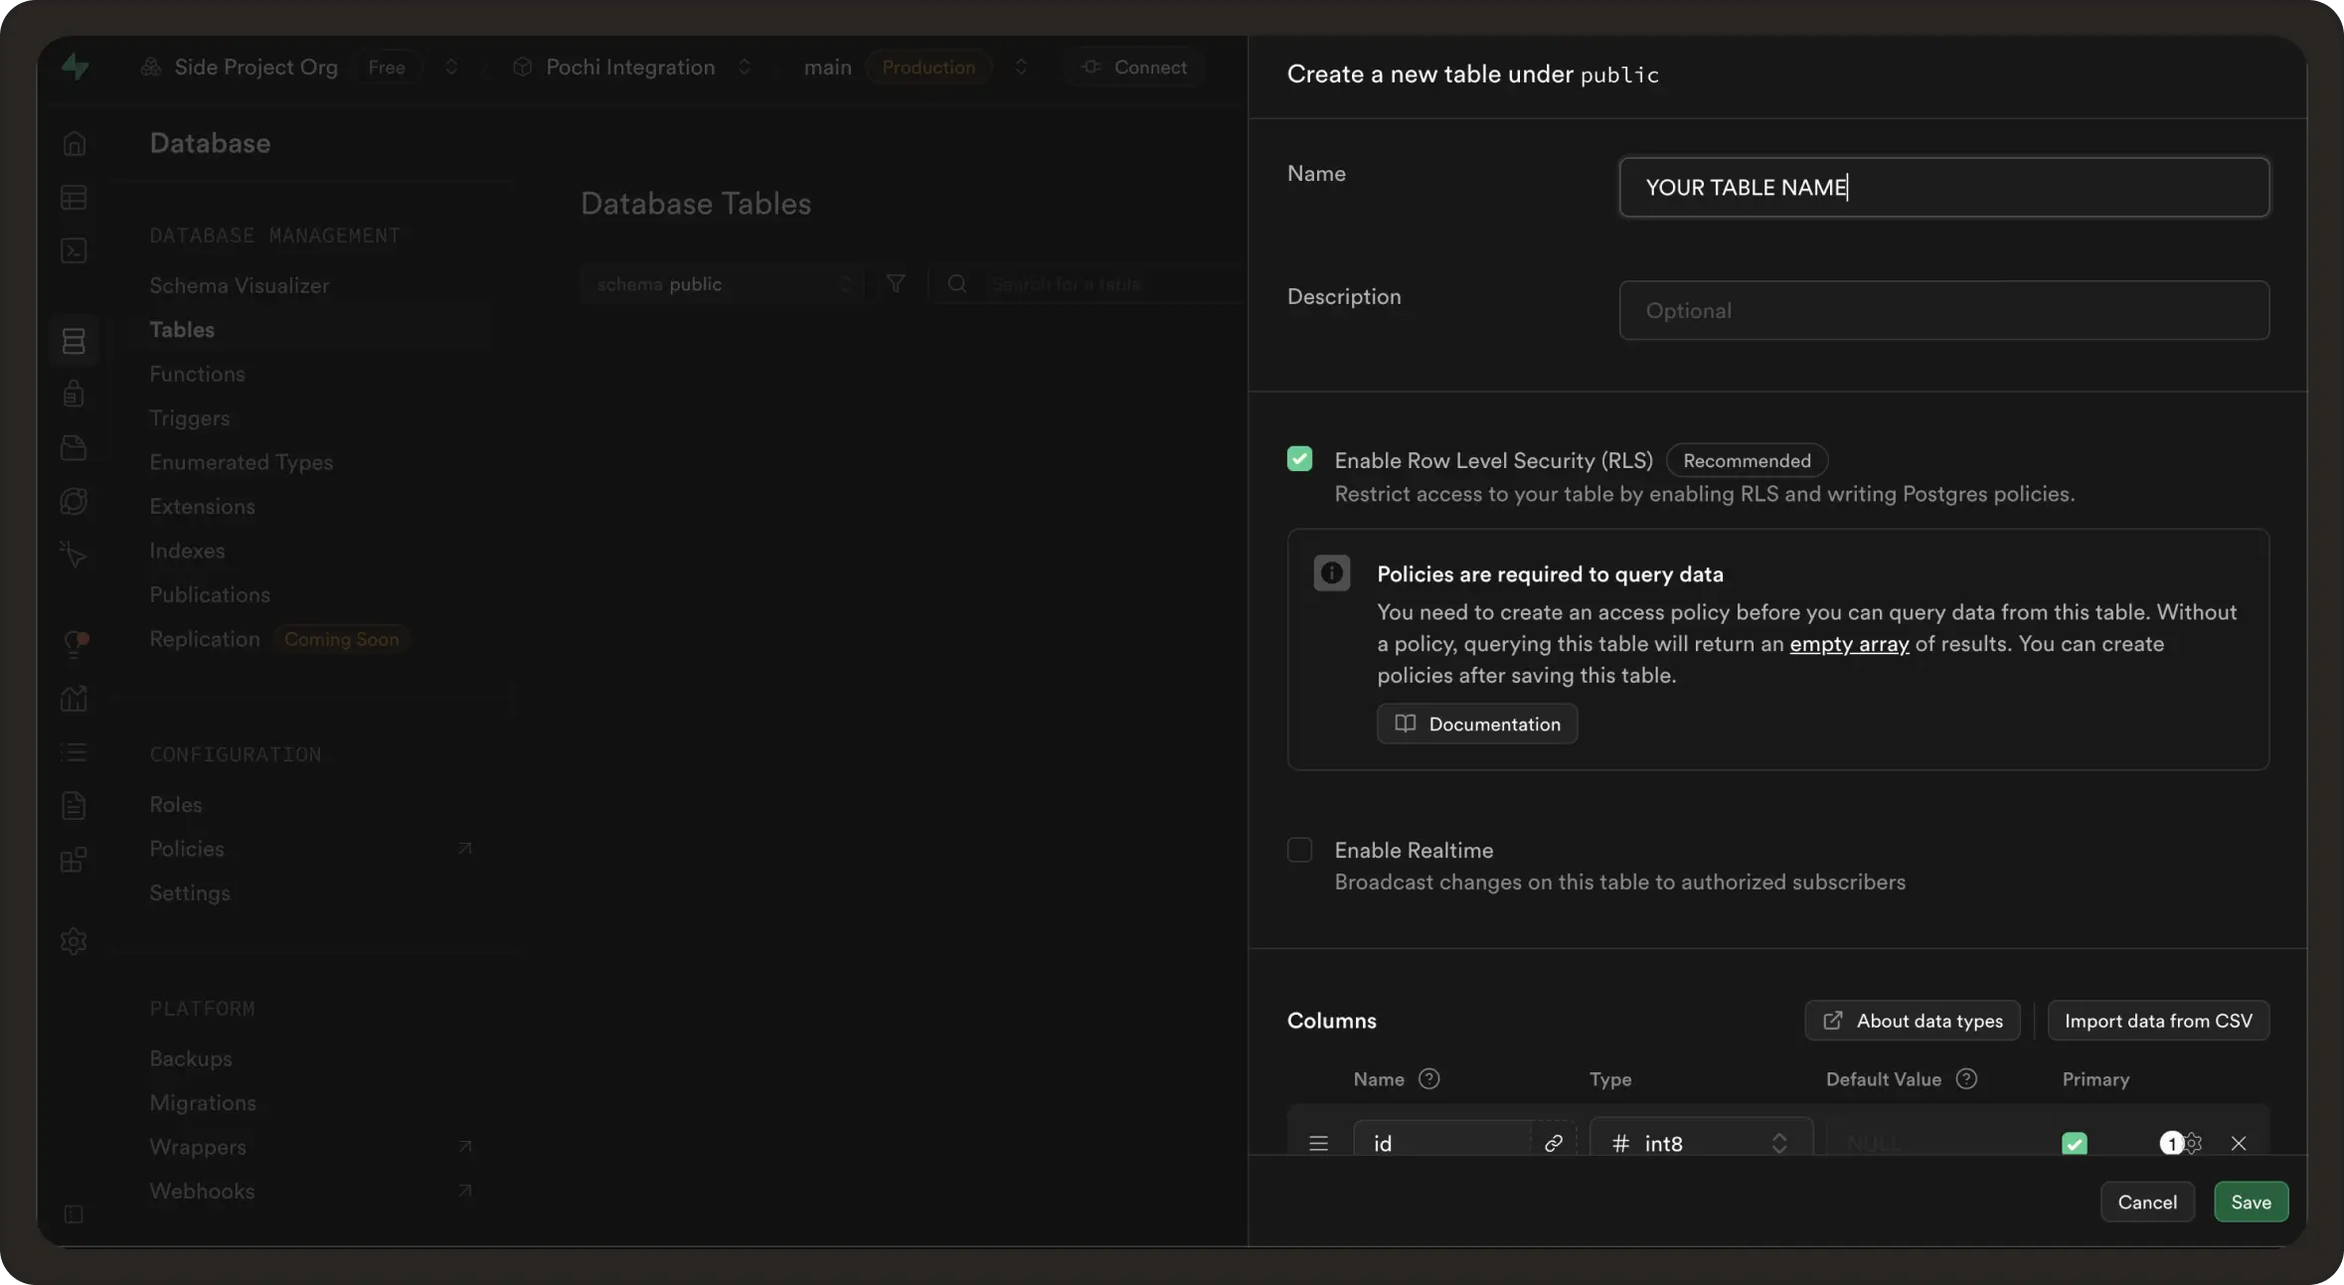Disable Row Level Security checkbox
The image size is (2344, 1285).
(1299, 459)
